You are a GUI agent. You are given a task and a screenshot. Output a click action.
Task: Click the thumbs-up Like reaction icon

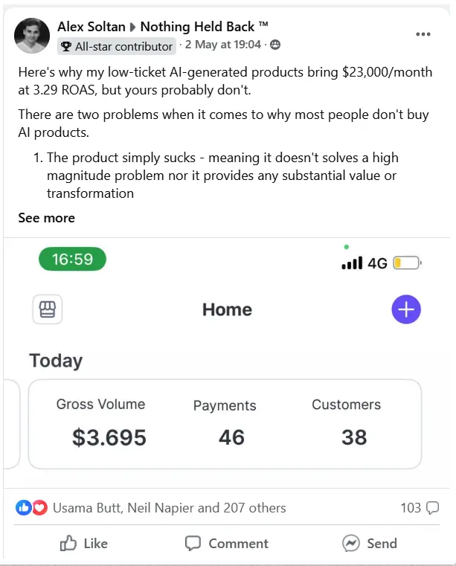24,508
